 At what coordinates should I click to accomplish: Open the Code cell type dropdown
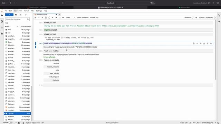point(70,18)
